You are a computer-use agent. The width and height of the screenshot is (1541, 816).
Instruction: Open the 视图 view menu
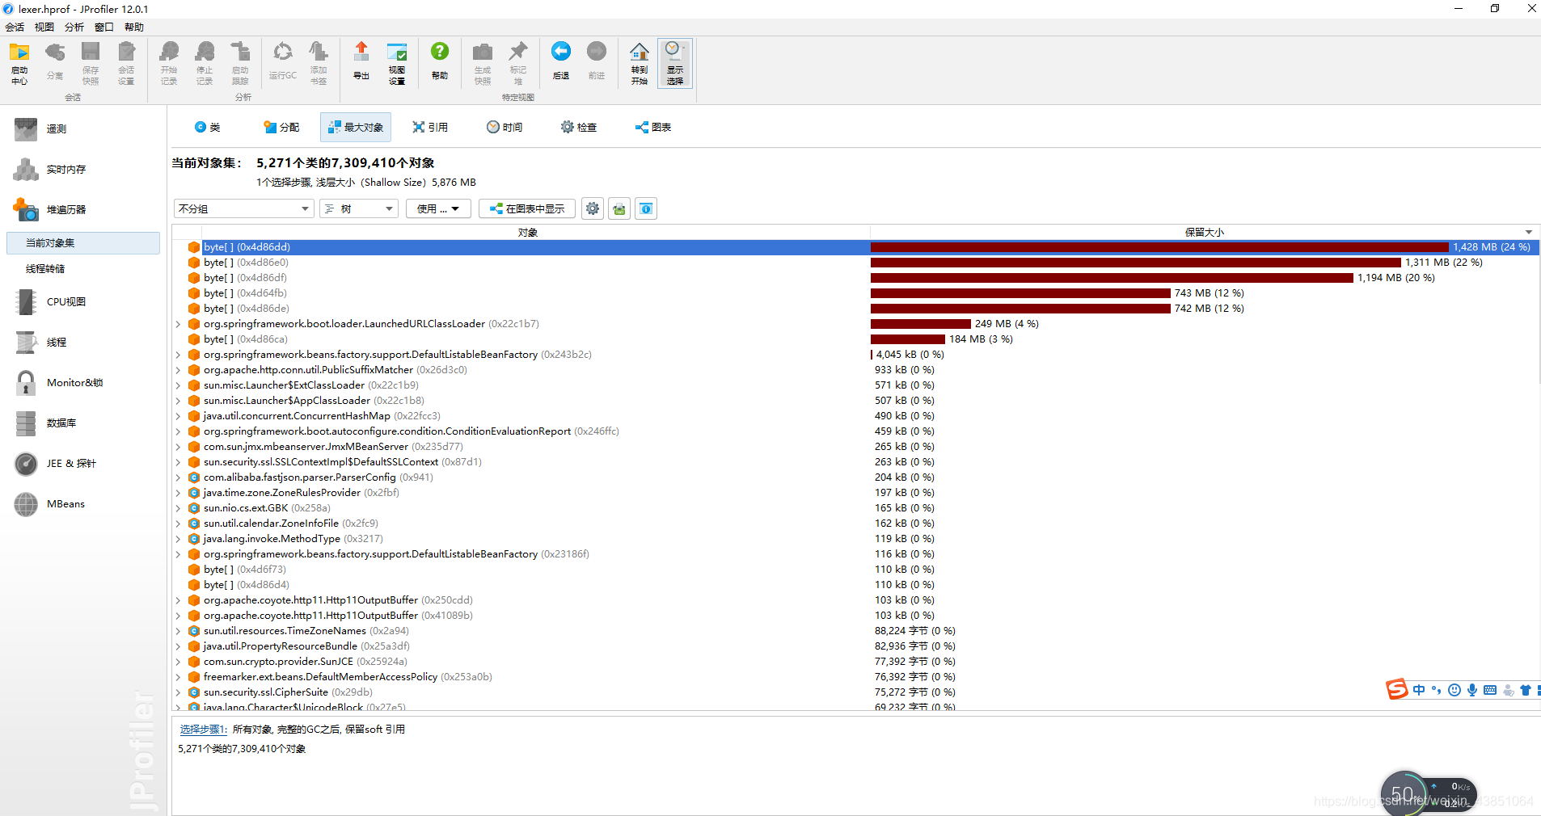coord(44,27)
